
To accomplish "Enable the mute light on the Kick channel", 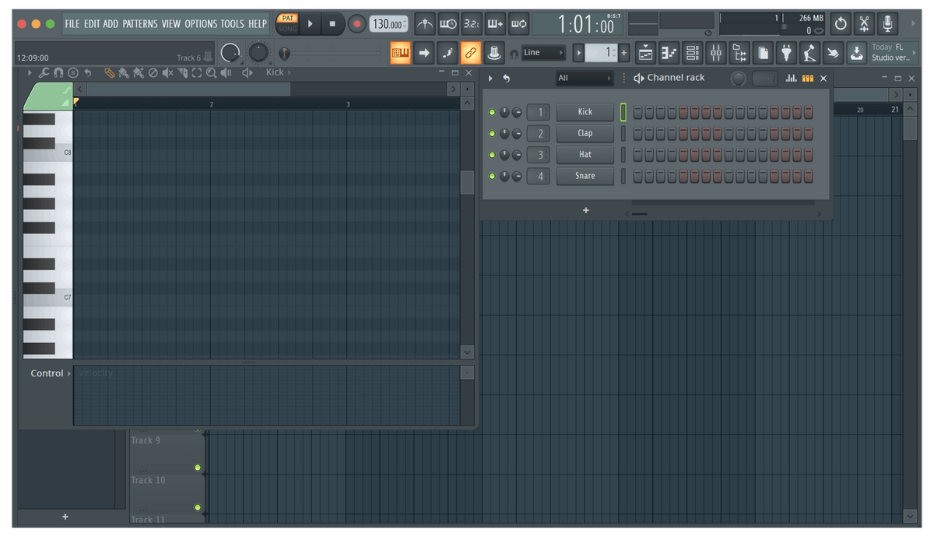I will (x=492, y=111).
